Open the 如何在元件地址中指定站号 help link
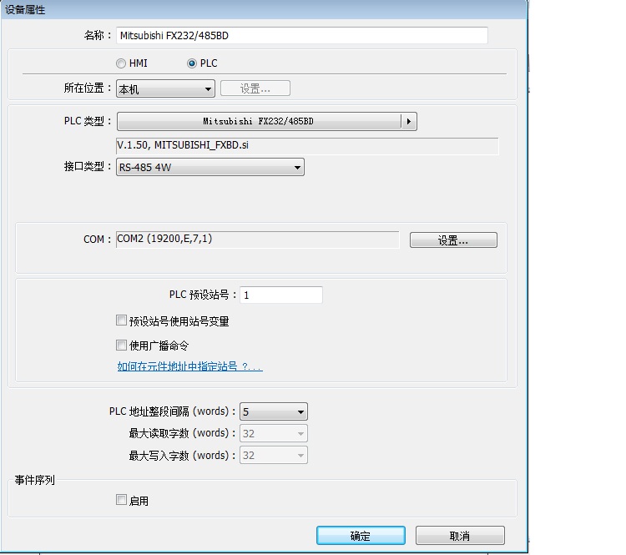The width and height of the screenshot is (626, 555). (189, 366)
